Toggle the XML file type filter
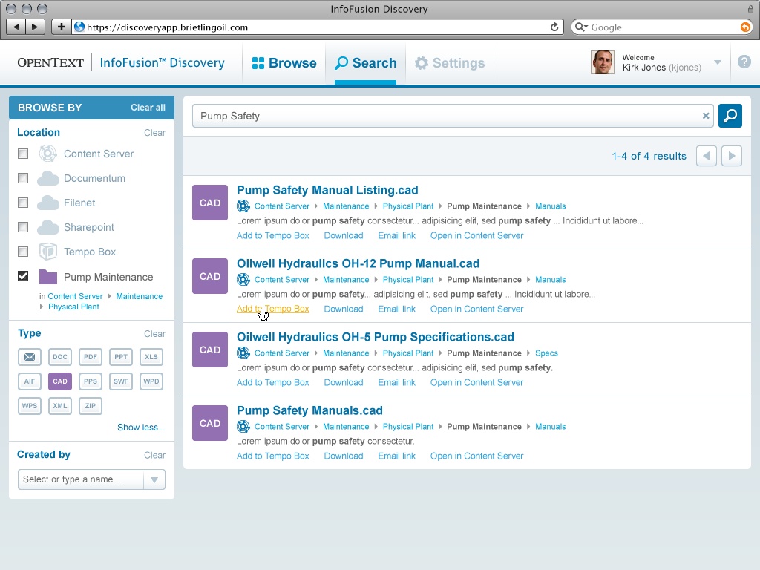Screen dimensions: 760x570 pyautogui.click(x=60, y=406)
